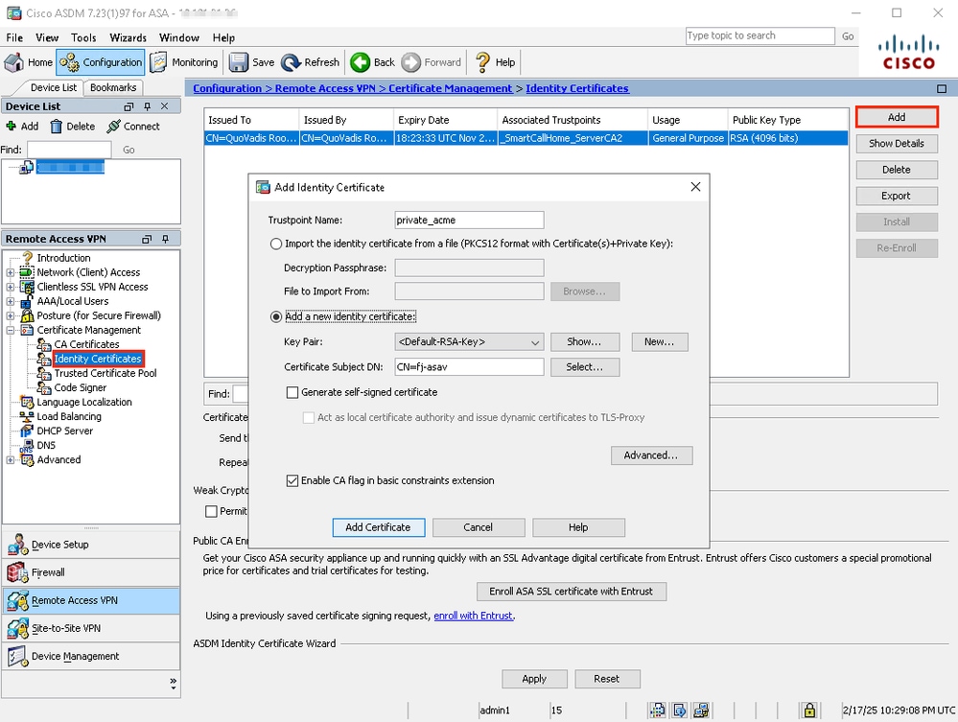
Task: Click the enroll with Entrust link
Action: click(x=474, y=616)
